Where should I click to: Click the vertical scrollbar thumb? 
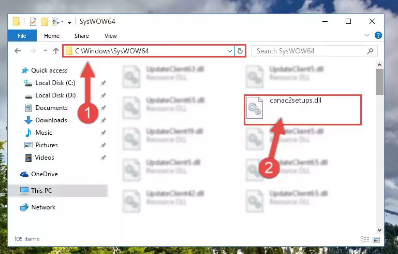379,82
